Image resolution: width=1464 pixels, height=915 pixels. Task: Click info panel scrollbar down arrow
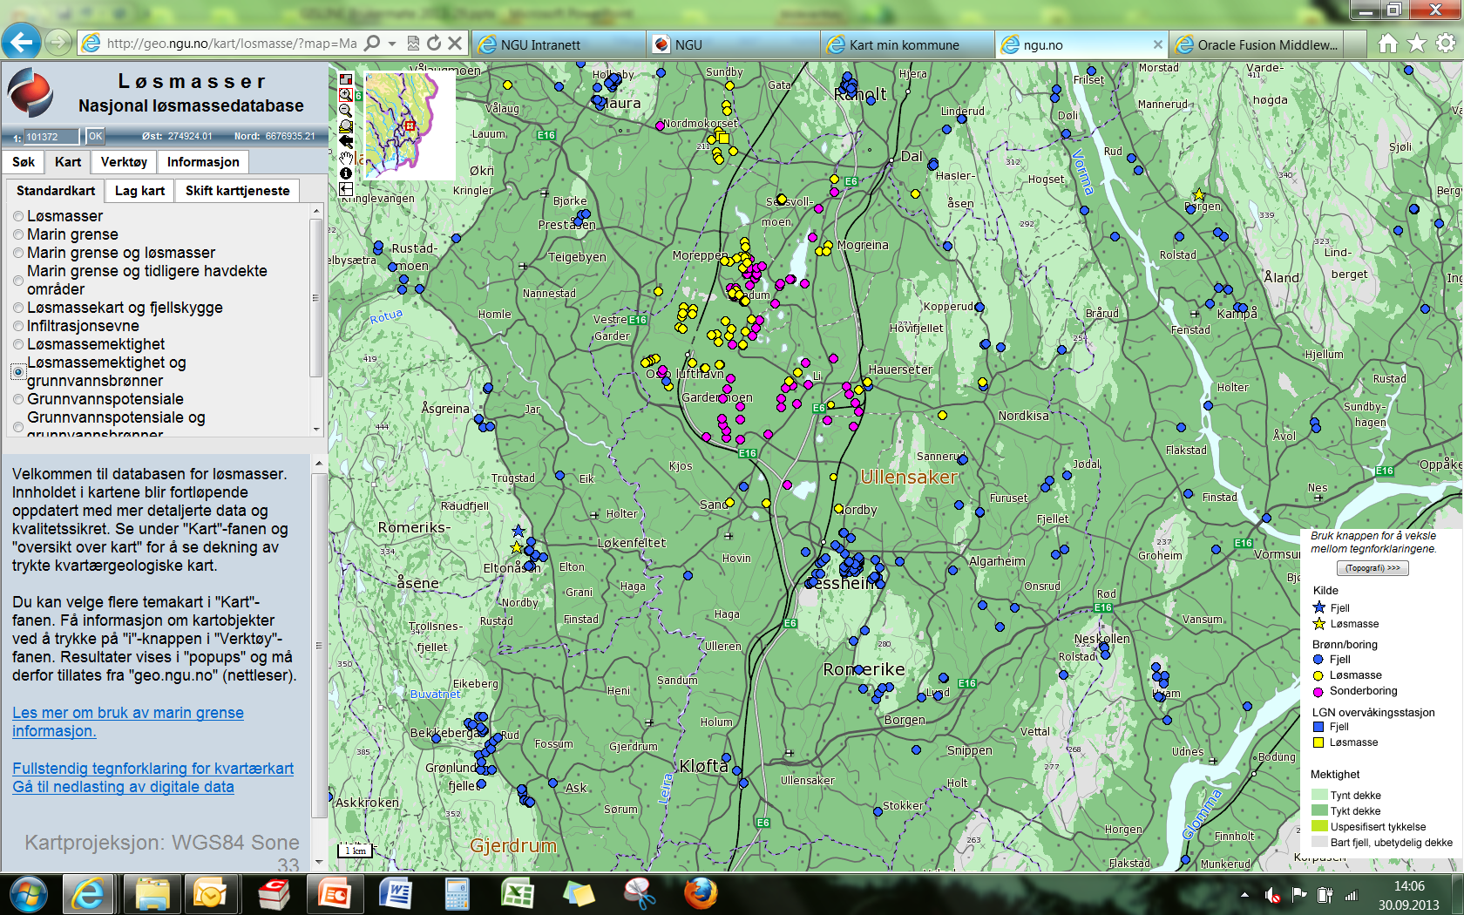click(x=318, y=862)
